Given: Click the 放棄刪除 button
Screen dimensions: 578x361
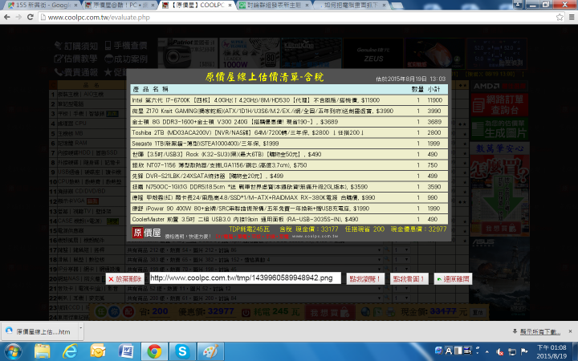Looking at the screenshot, I should click(125, 279).
